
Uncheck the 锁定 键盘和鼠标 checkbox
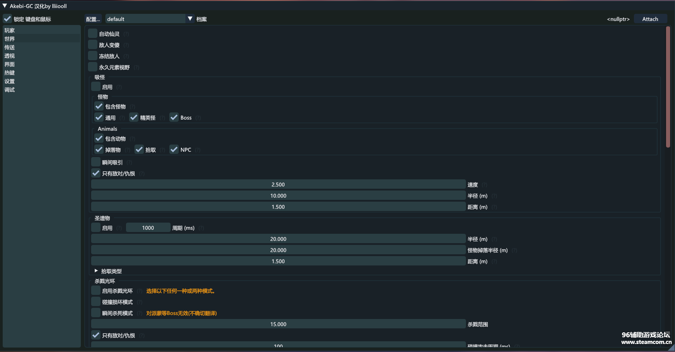pyautogui.click(x=7, y=19)
